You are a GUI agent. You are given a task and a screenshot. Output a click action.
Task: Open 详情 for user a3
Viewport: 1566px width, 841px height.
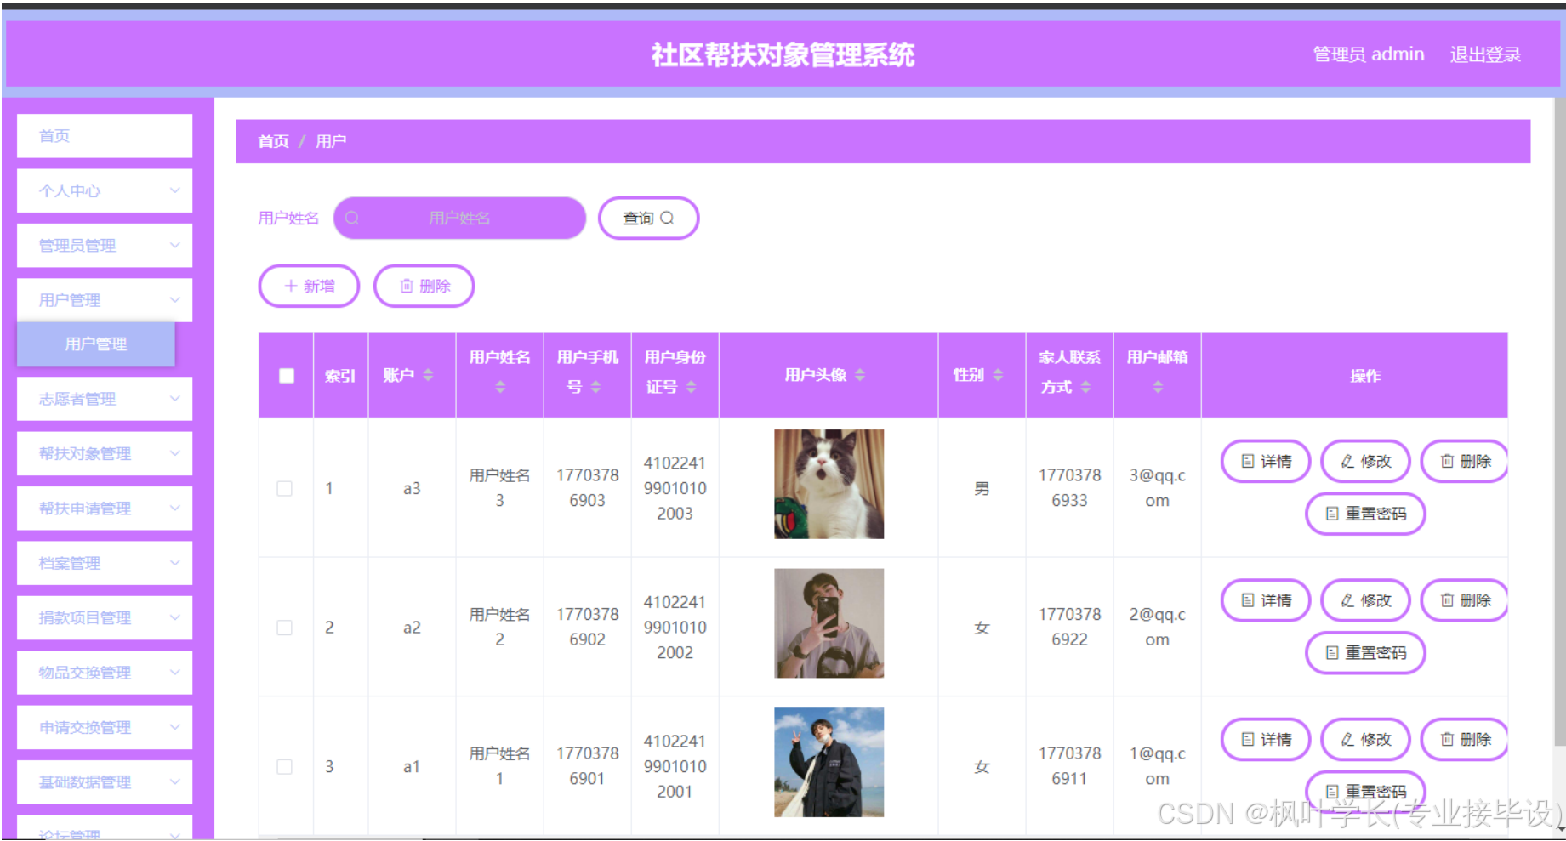1266,461
